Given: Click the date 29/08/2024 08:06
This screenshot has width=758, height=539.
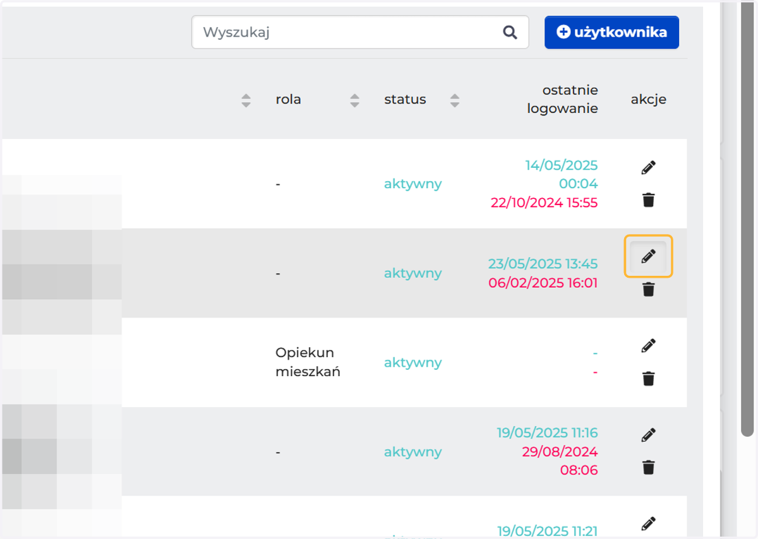Looking at the screenshot, I should coord(560,461).
